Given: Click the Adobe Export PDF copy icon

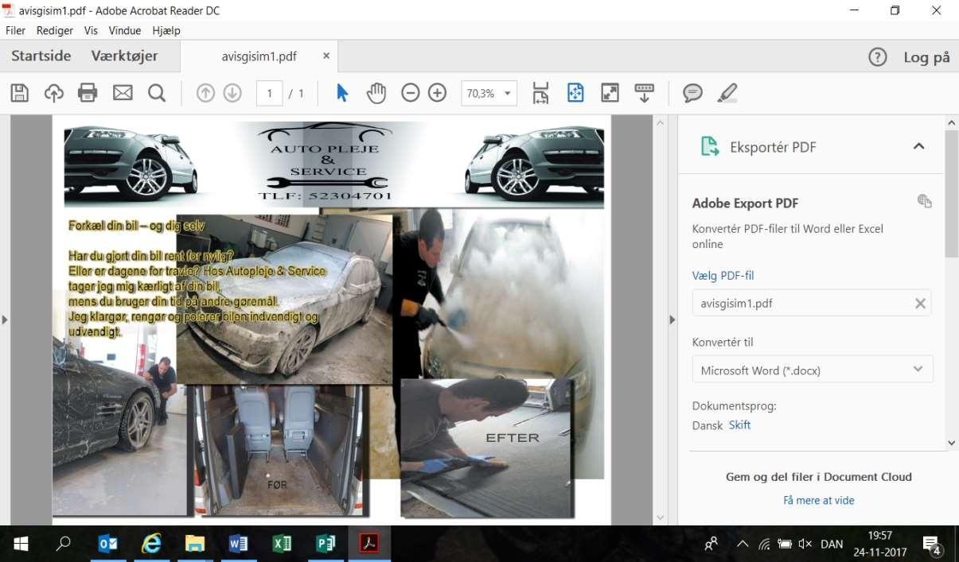Looking at the screenshot, I should pos(924,201).
